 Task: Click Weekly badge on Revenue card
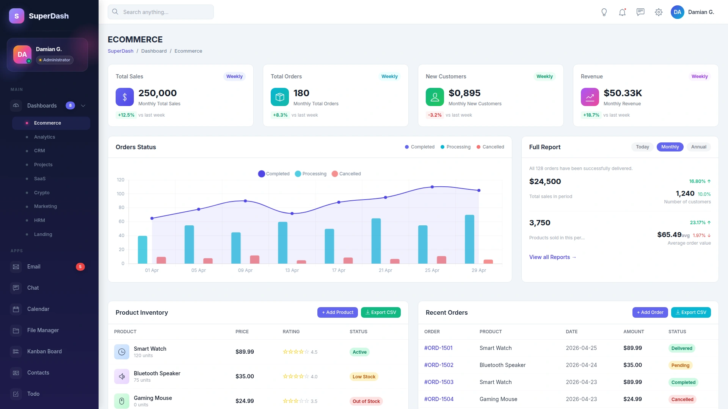[x=700, y=76]
